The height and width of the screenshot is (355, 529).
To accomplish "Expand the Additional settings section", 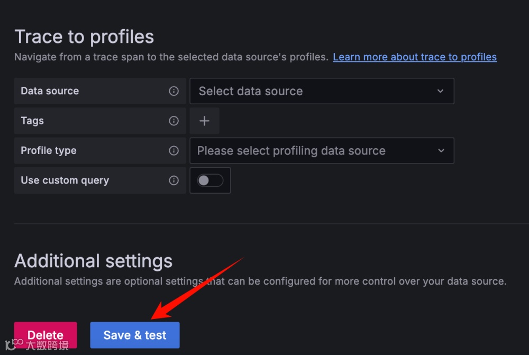I will (x=93, y=261).
